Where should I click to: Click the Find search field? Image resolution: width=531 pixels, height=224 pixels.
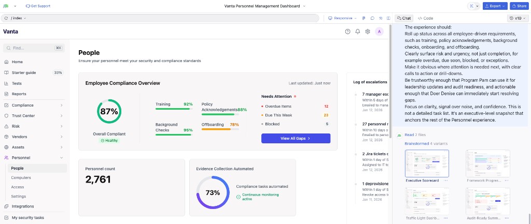(33, 48)
